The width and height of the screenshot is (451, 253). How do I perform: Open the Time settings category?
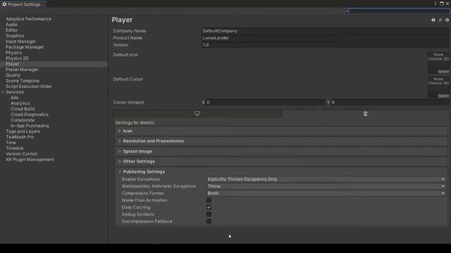click(11, 143)
